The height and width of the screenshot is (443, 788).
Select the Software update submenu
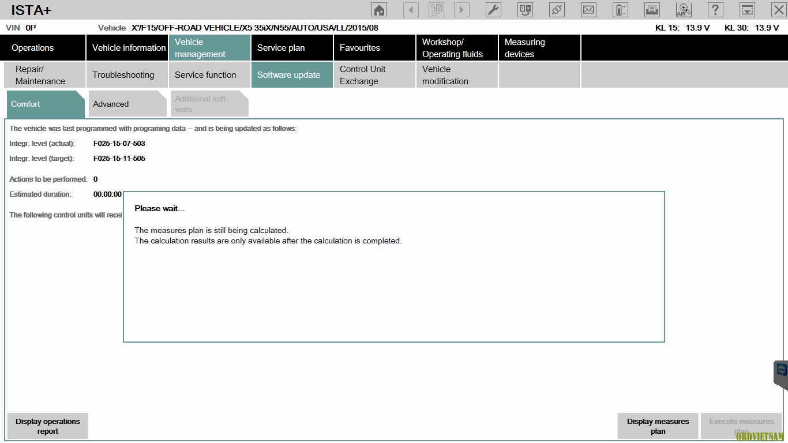click(292, 75)
